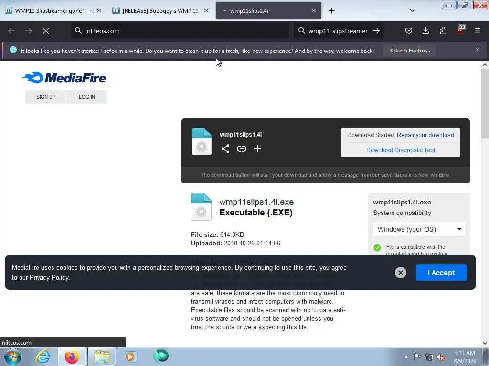This screenshot has height=366, width=489.
Task: Launch Internet Explorer from the taskbar
Action: (43, 356)
